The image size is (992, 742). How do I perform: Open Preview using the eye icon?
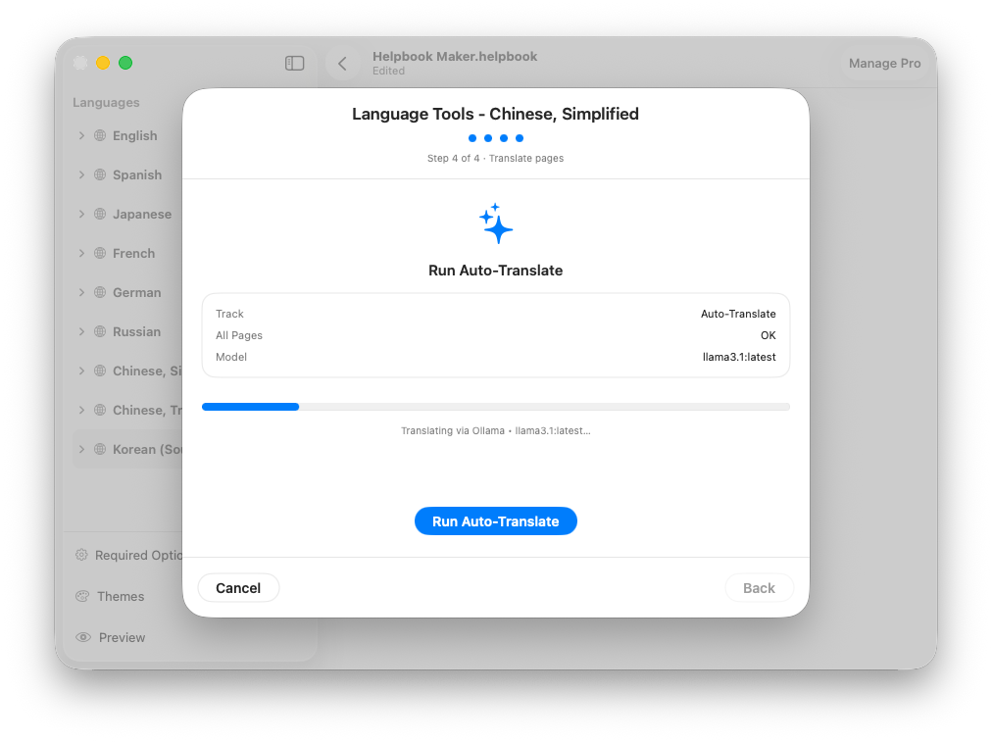tap(84, 637)
